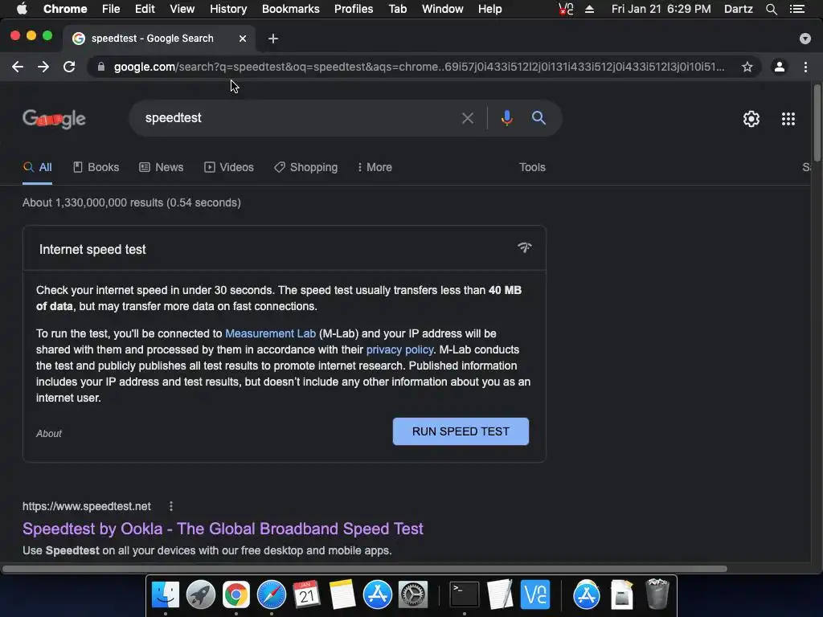Open macOS Spotlight search
Screen dimensions: 823x617
(771, 9)
